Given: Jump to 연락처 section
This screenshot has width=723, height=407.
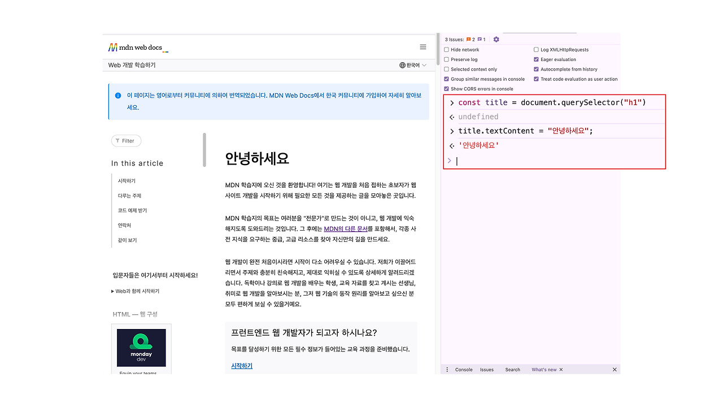Looking at the screenshot, I should 124,225.
